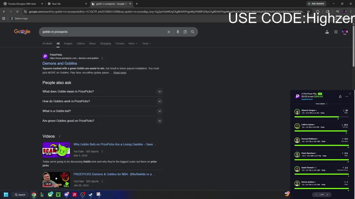Open Steam from the taskbar
The height and width of the screenshot is (199, 355).
90,195
